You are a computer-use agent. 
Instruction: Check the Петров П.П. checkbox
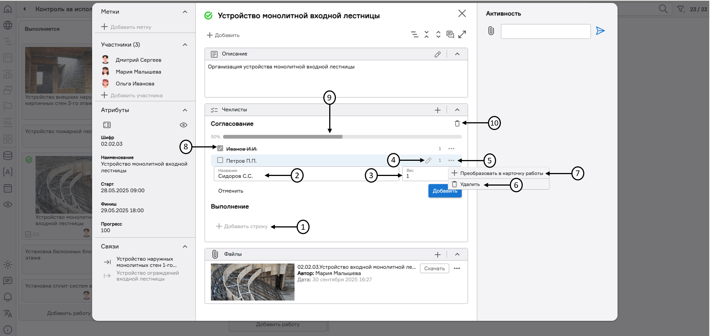(220, 160)
